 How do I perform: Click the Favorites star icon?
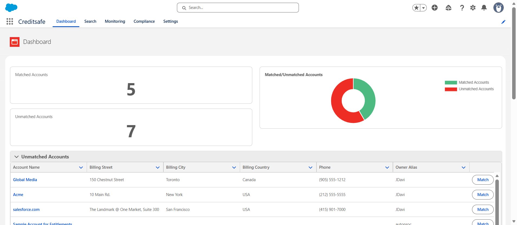pos(416,8)
